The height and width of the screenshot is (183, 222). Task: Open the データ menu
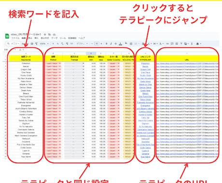[54, 38]
